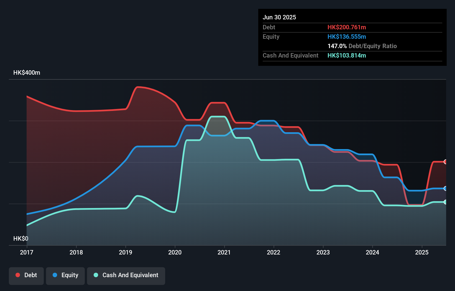Screen dimensions: 455x291
Task: Click the white Cash endpoint marker on chart
Action: tap(446, 202)
